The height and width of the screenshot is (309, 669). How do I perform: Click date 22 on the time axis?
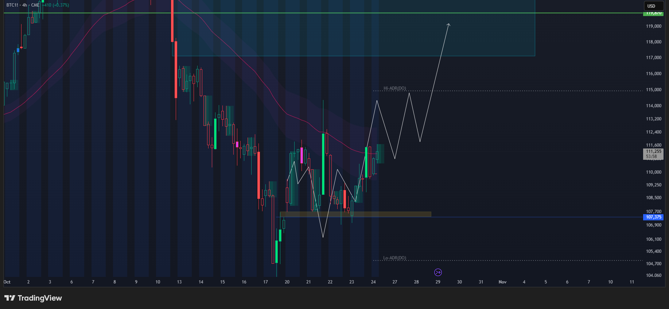click(330, 282)
